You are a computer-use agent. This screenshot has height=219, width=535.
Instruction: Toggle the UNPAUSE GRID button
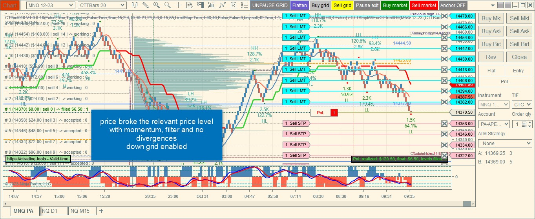click(270, 5)
